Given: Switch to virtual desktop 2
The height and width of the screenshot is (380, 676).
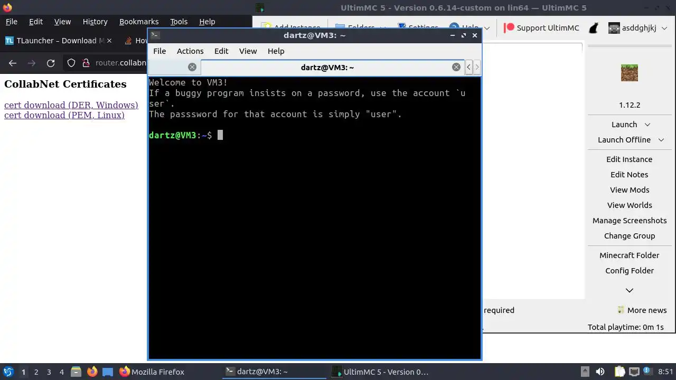Looking at the screenshot, I should pyautogui.click(x=36, y=372).
